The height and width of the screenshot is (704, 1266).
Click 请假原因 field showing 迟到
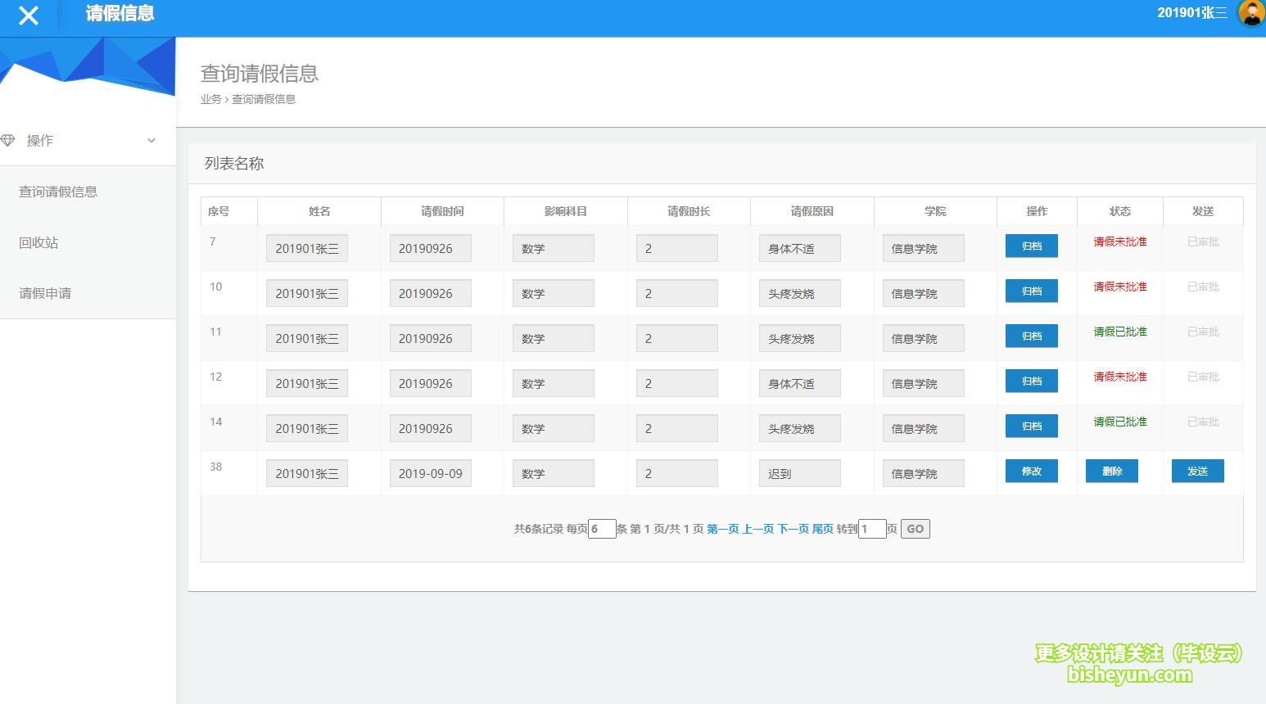tap(800, 473)
